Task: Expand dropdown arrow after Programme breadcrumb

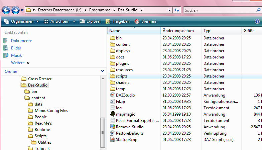Action: [114, 10]
